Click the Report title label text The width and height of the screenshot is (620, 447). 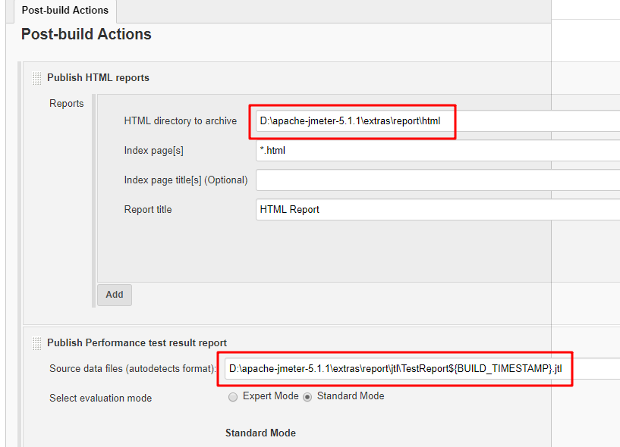[148, 210]
